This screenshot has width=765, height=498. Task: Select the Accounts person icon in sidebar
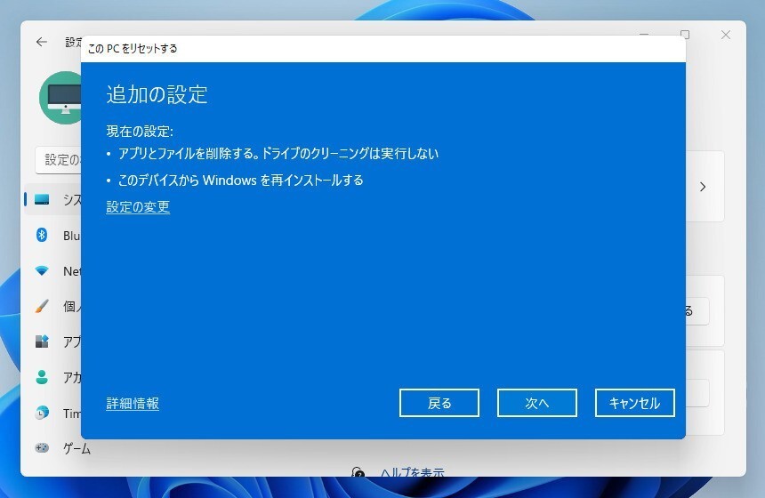point(42,377)
